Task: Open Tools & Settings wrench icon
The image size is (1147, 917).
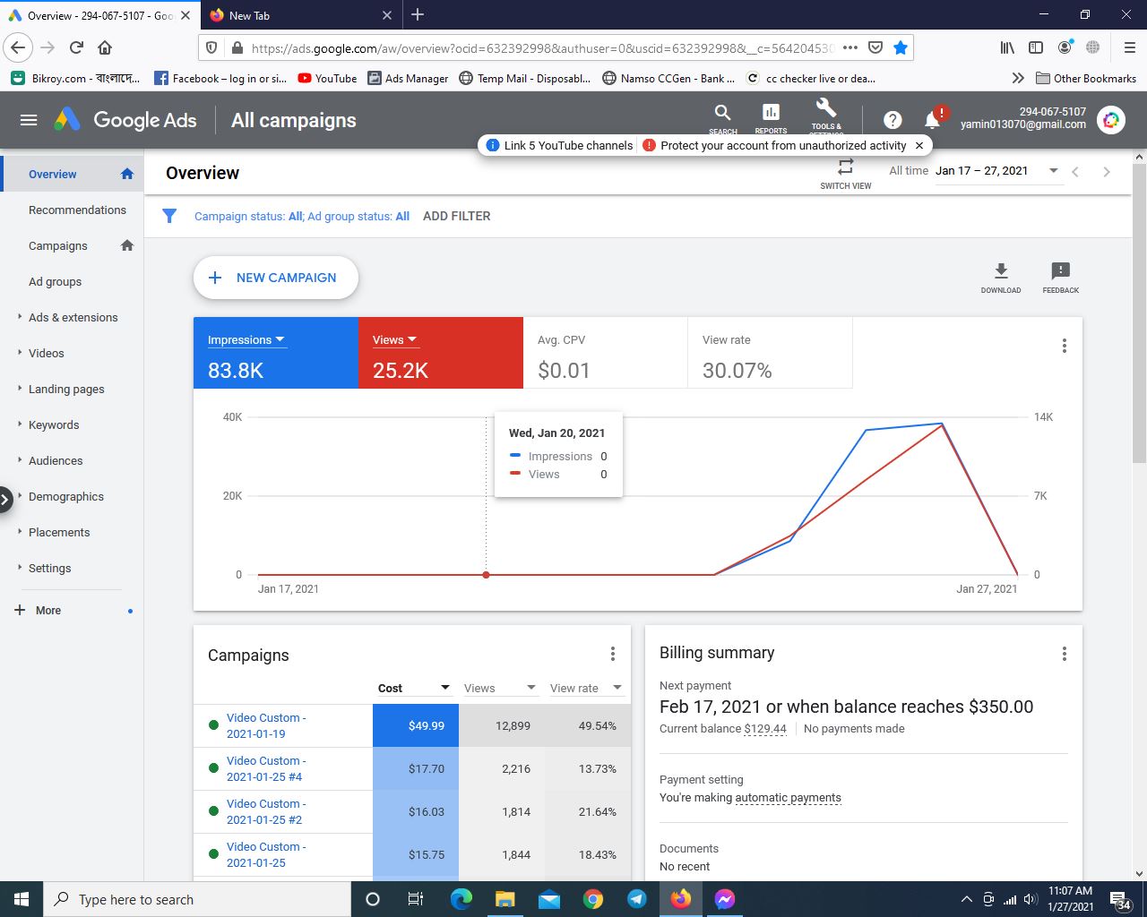Action: (825, 110)
